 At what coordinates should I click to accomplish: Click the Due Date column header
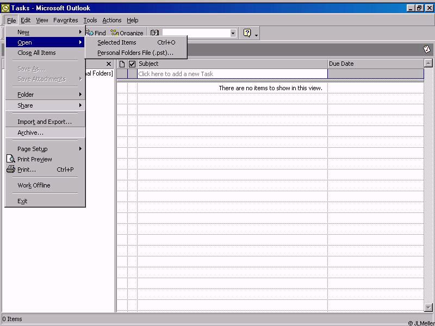tap(375, 64)
